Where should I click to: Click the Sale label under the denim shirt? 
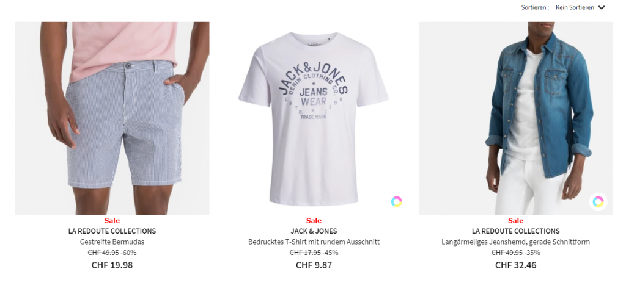pos(515,220)
